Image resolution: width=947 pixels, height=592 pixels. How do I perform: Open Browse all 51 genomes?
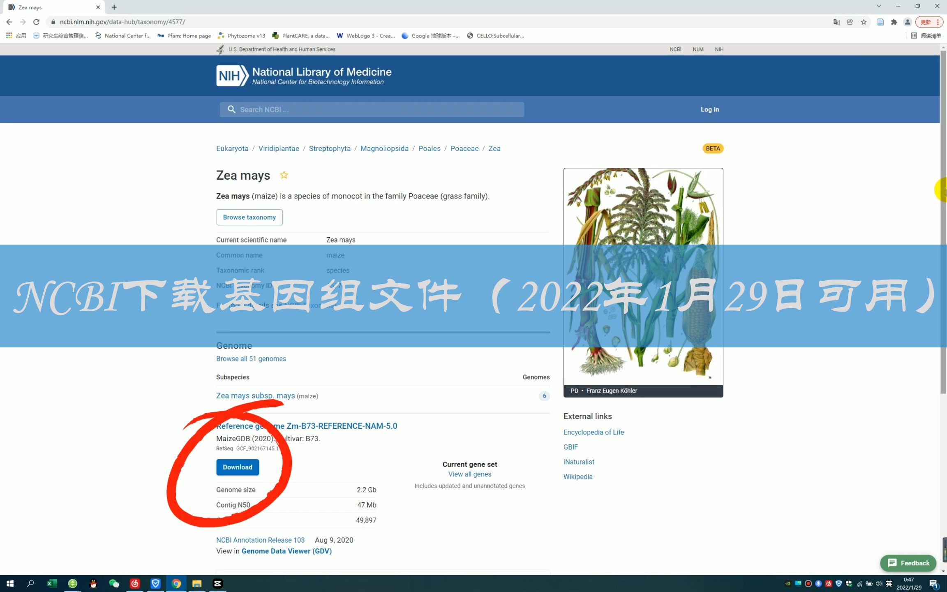(251, 358)
